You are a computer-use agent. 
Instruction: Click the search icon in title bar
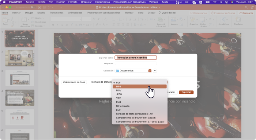click(x=246, y=7)
